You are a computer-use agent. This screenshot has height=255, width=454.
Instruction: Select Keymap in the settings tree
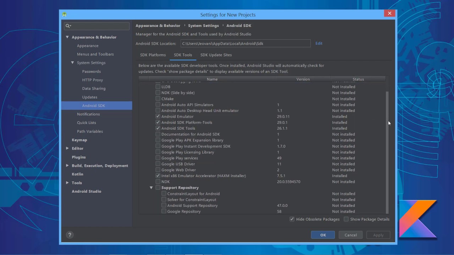click(x=79, y=140)
